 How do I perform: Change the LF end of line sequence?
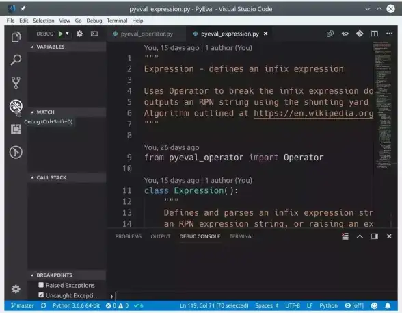click(310, 305)
